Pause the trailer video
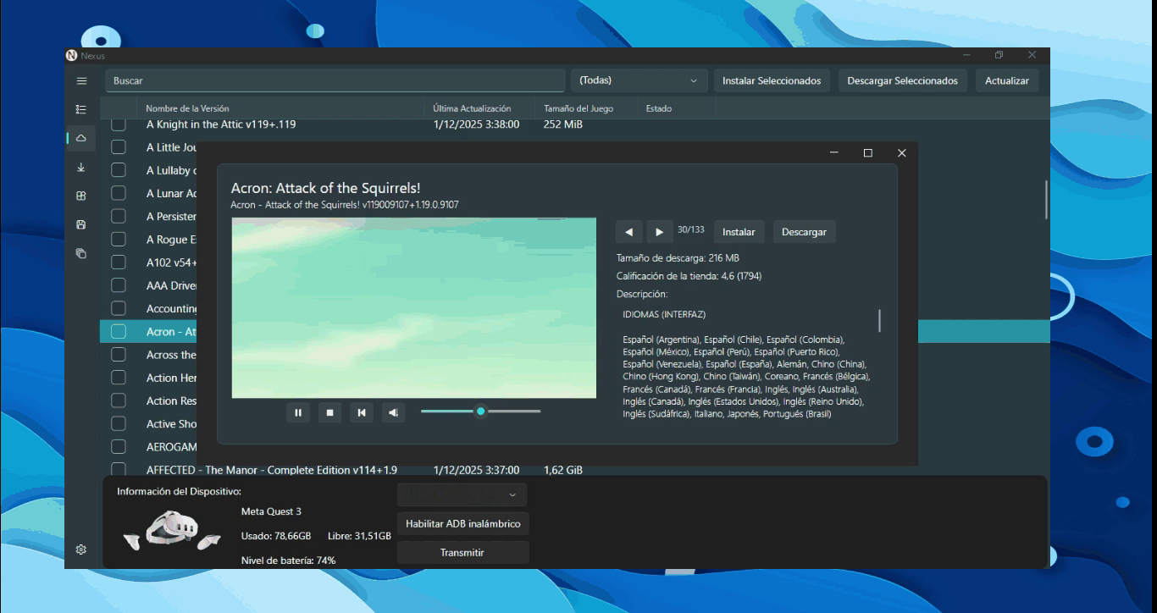The height and width of the screenshot is (613, 1157). [x=298, y=412]
